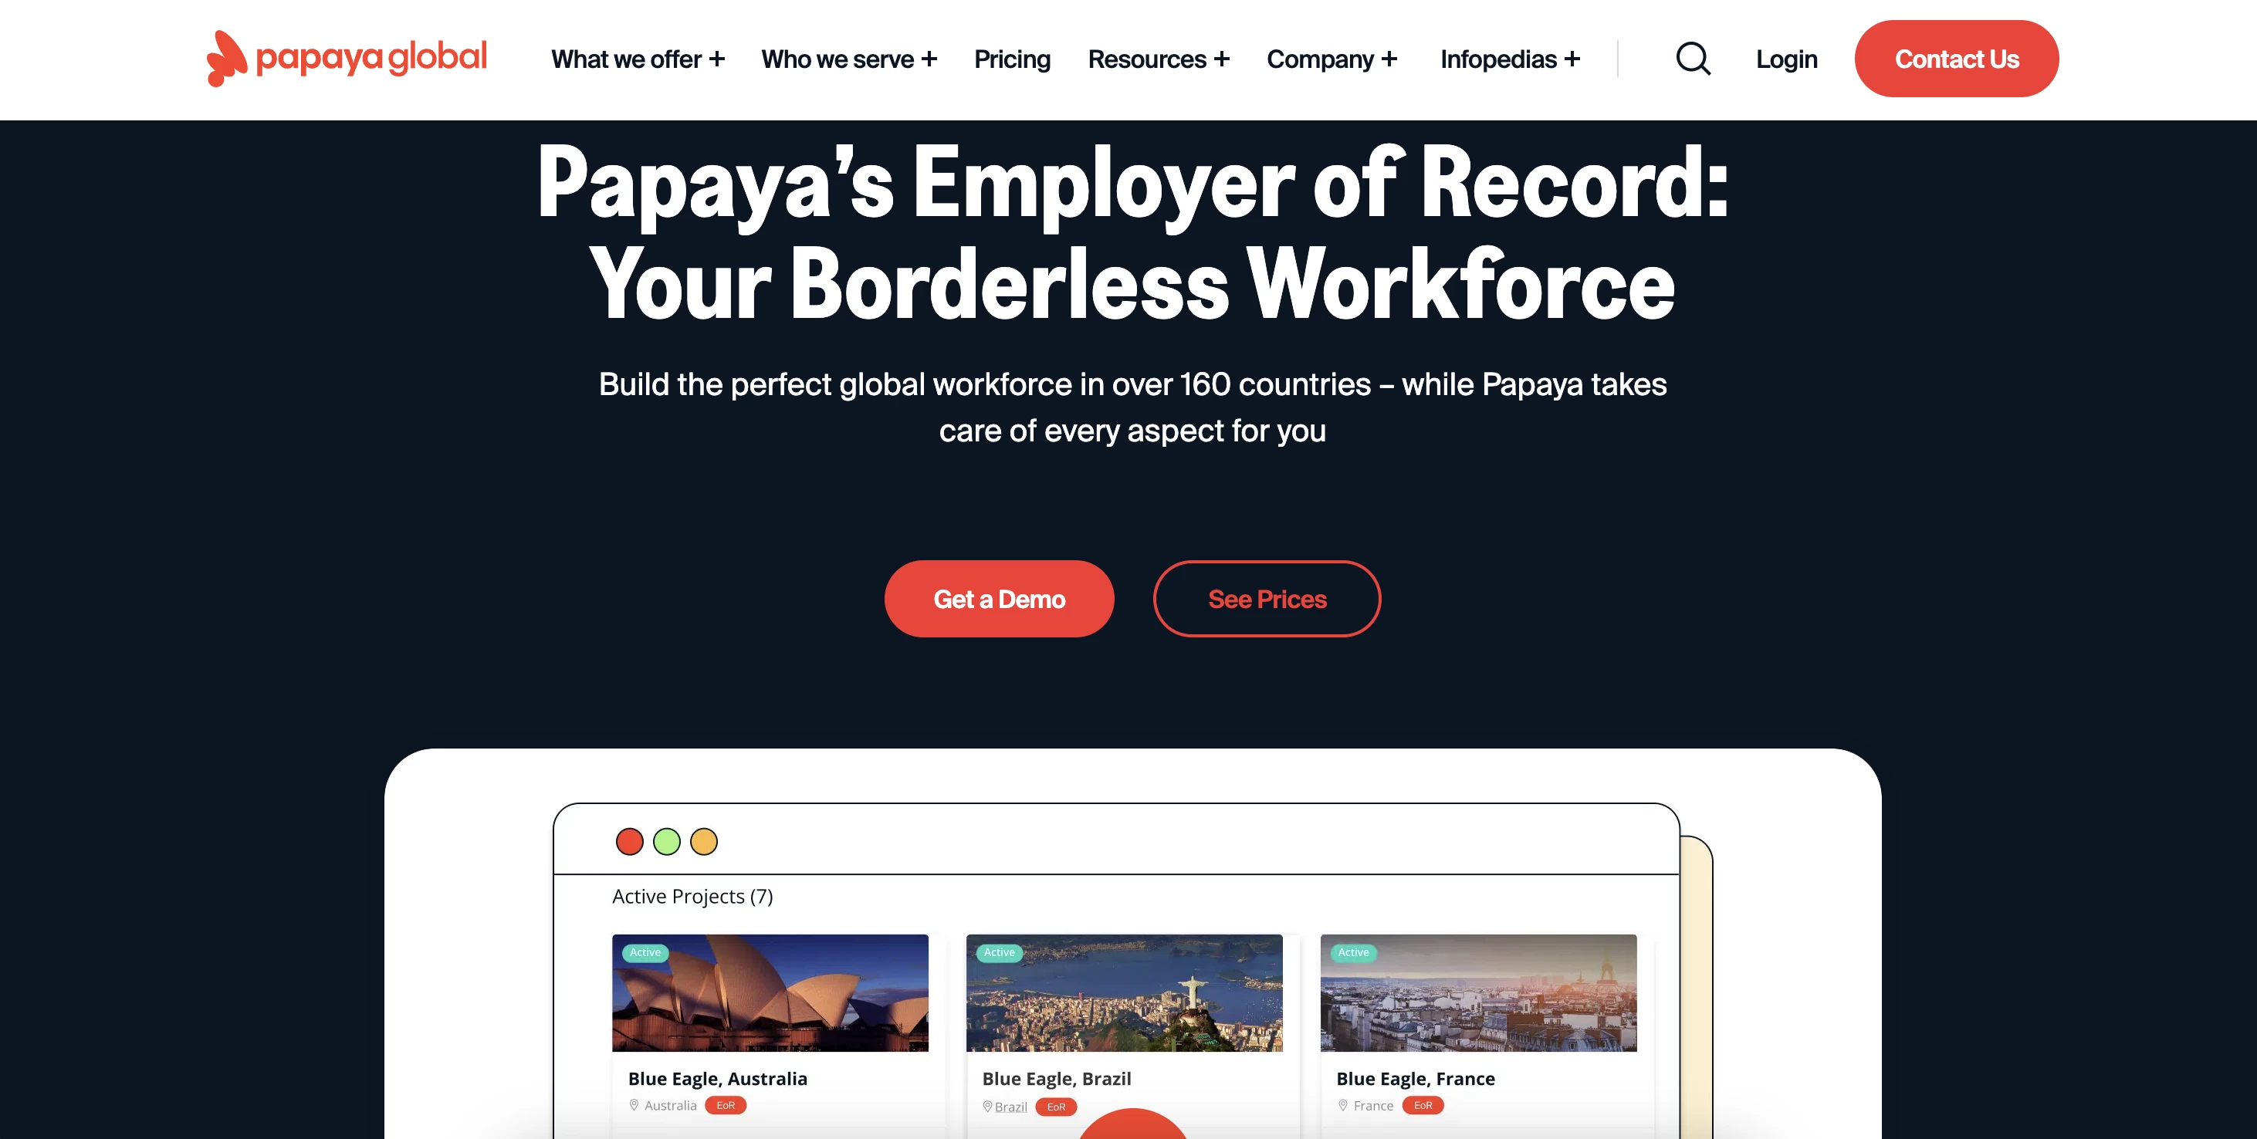Toggle the Active status on Australia project

click(644, 953)
